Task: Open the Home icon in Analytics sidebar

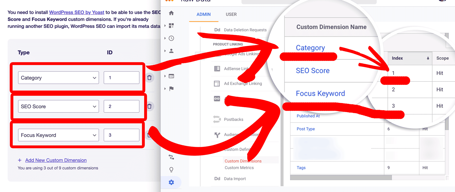Action: pyautogui.click(x=171, y=13)
